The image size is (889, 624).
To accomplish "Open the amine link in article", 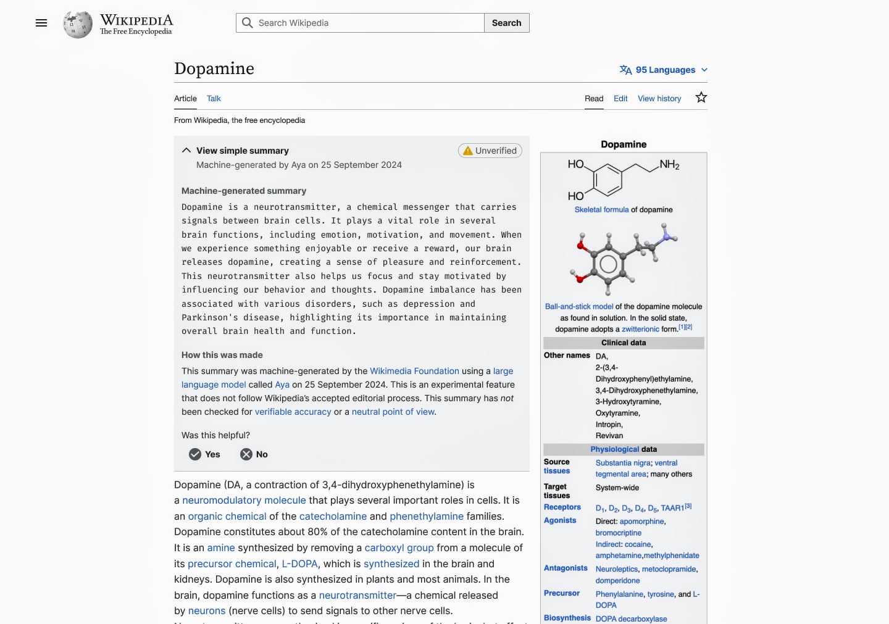I will tap(221, 547).
